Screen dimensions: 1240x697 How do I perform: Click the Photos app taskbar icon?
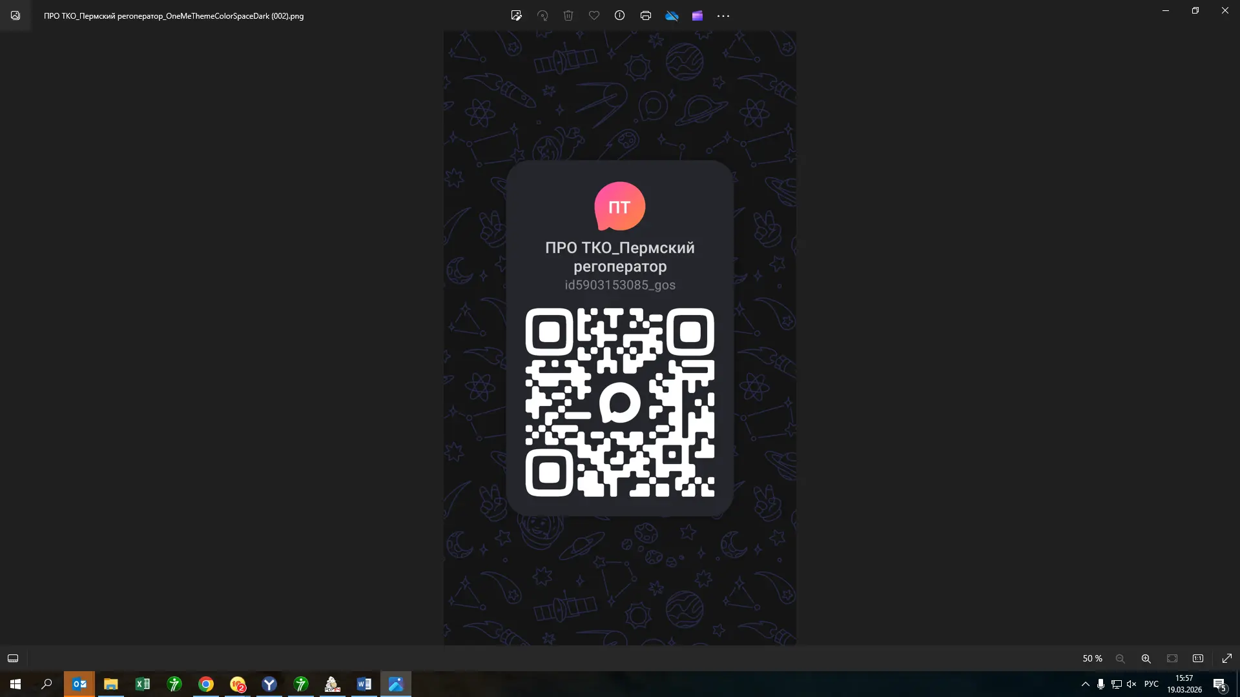[x=396, y=684]
